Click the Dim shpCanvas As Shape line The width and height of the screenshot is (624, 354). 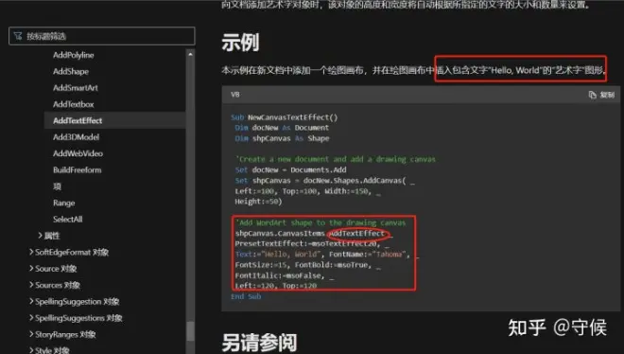point(282,138)
